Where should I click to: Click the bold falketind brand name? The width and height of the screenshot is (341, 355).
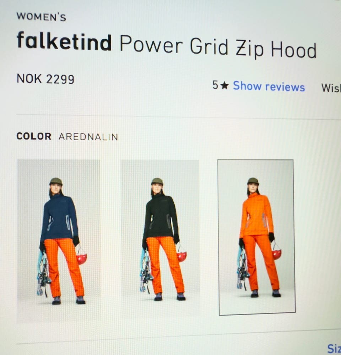[64, 41]
